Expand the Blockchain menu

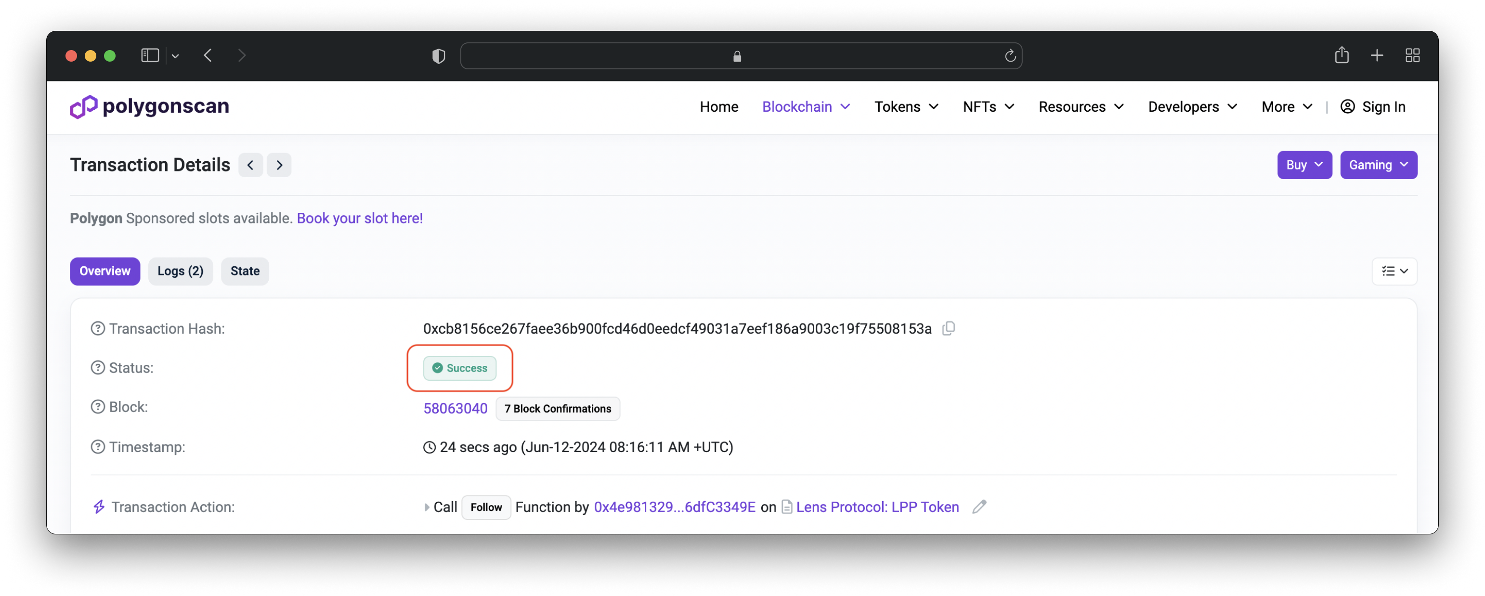pos(806,106)
